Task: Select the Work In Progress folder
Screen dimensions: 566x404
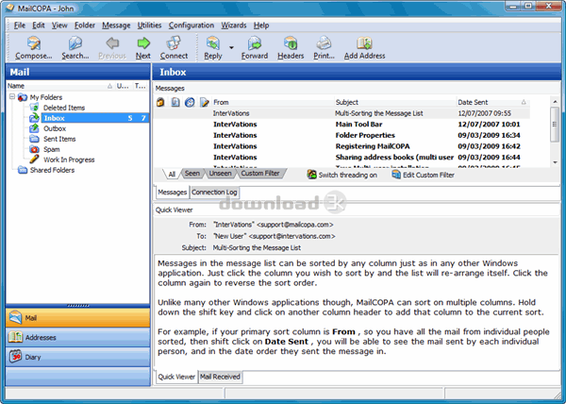Action: pyautogui.click(x=69, y=160)
